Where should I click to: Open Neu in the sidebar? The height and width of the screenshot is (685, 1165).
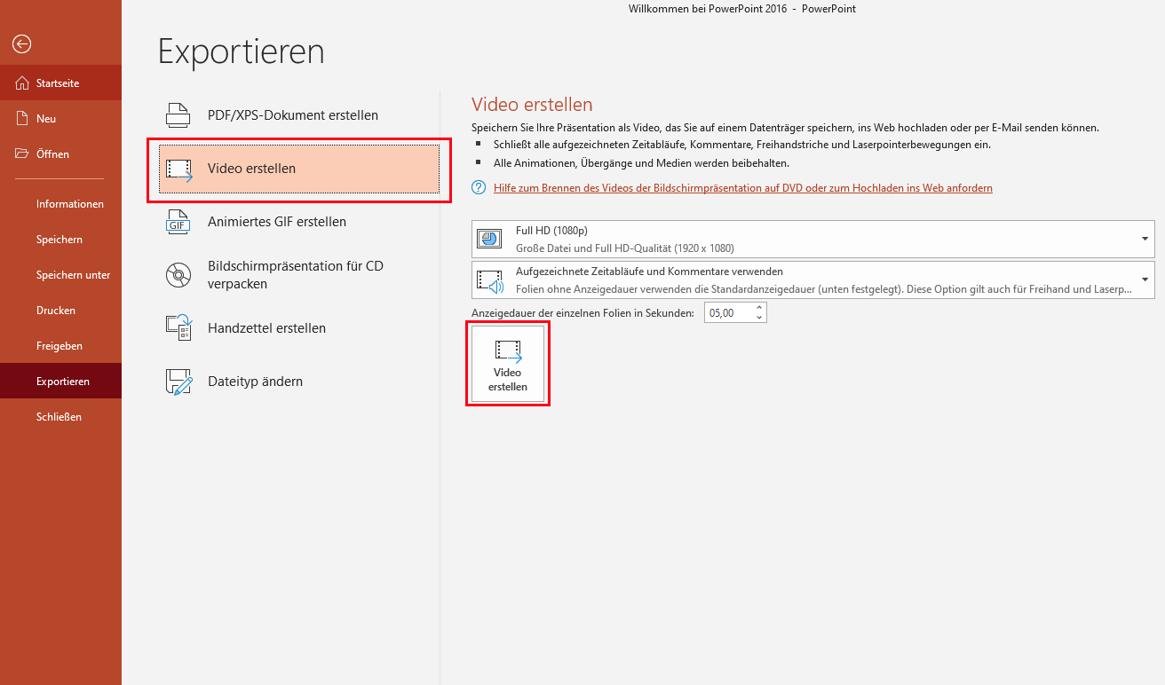(60, 119)
